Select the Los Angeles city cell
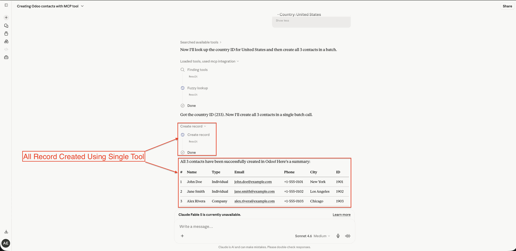 pos(320,191)
